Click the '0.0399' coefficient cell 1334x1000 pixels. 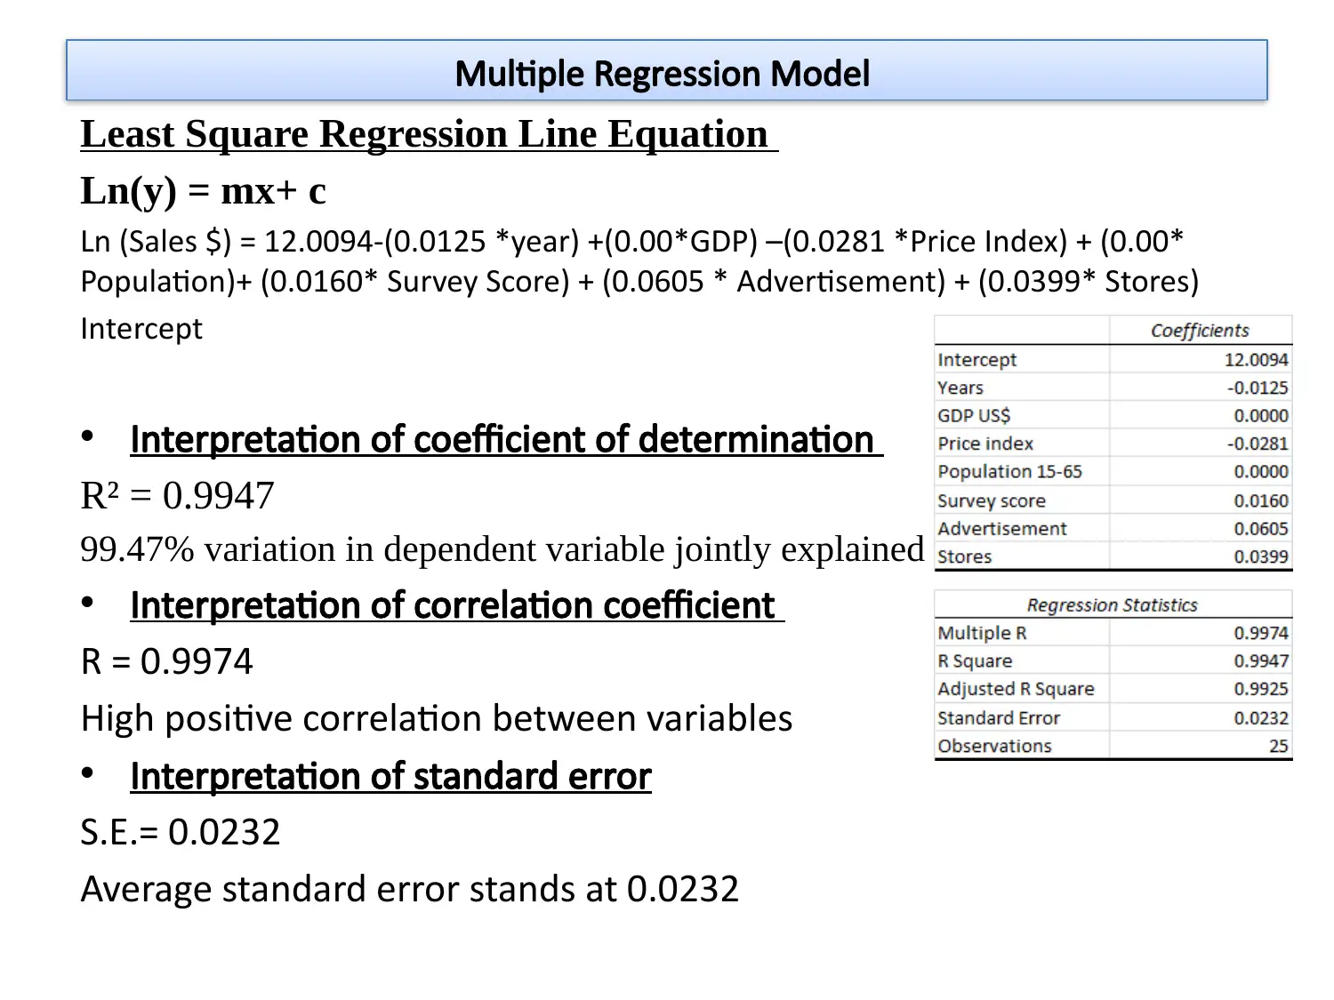(x=1261, y=557)
